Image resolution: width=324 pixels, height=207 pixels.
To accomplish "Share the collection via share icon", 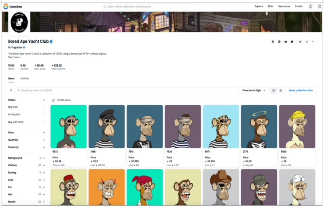I will (x=307, y=42).
